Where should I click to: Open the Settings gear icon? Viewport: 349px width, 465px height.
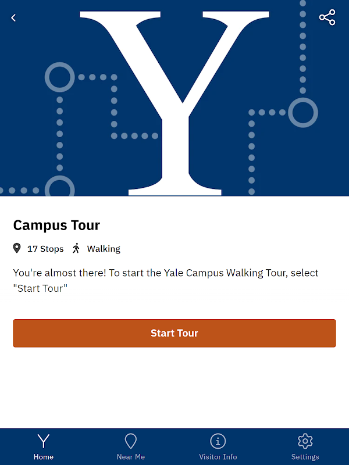(x=305, y=441)
